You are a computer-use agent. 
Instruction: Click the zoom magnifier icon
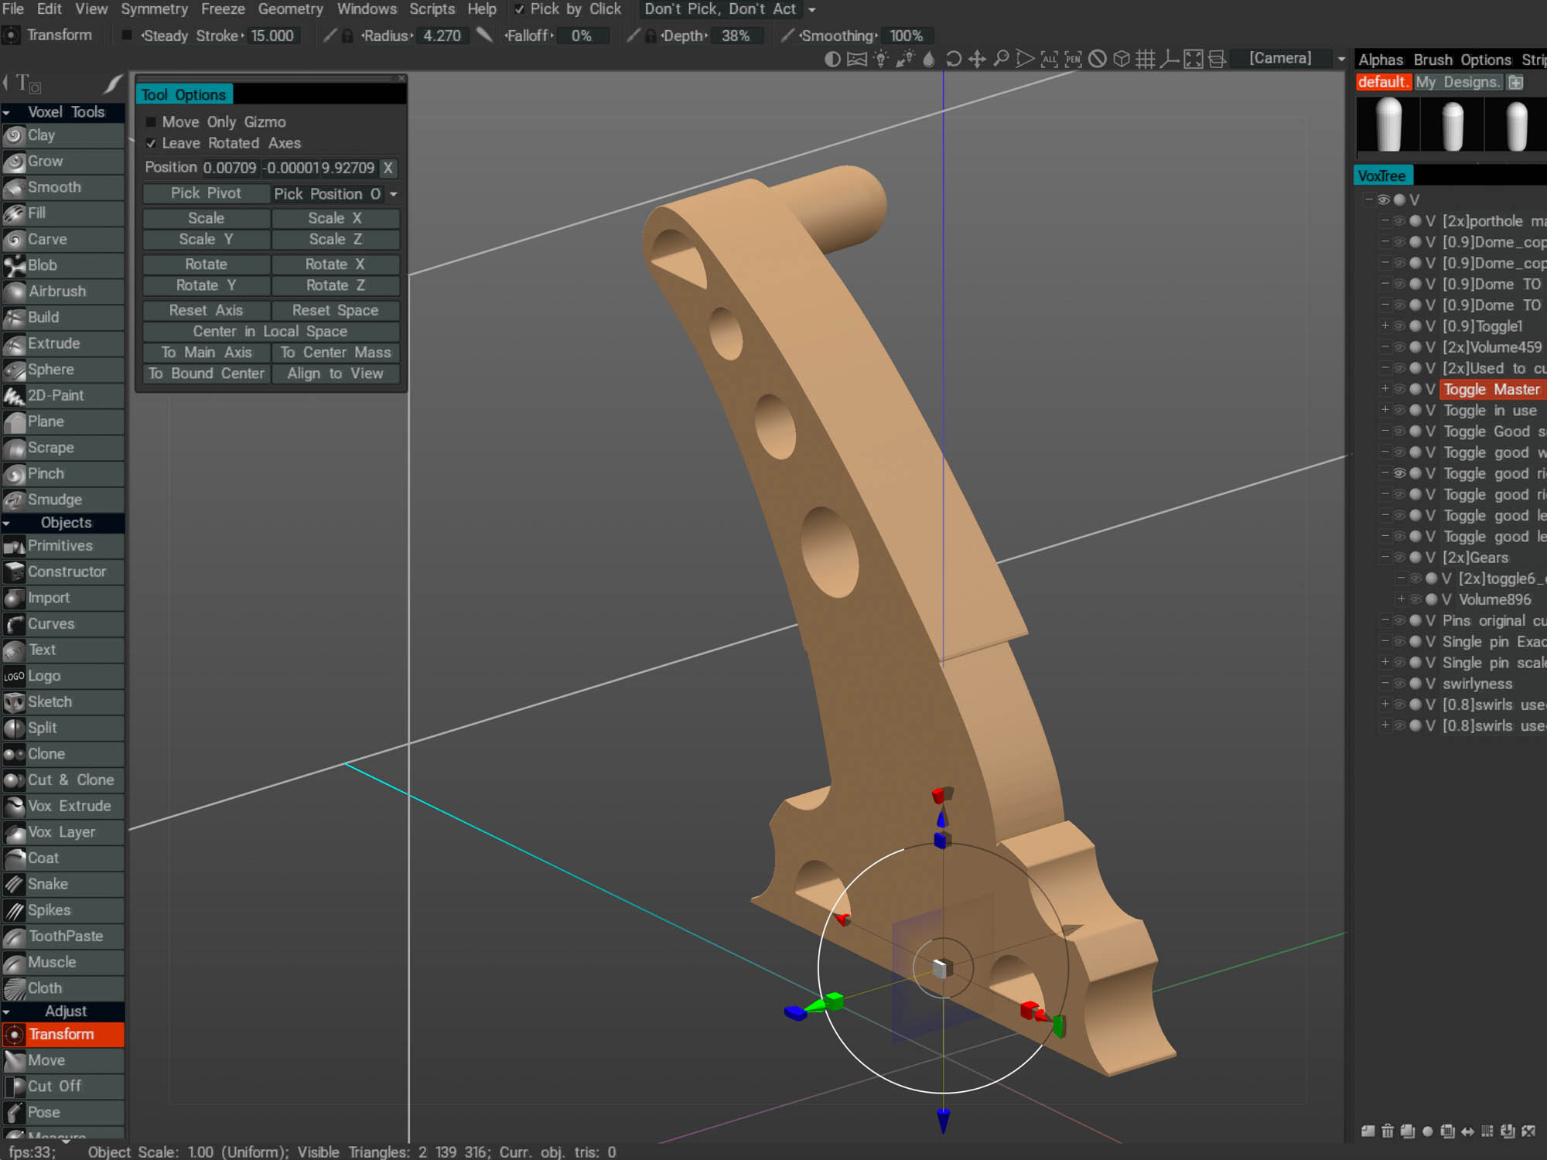[x=1001, y=59]
